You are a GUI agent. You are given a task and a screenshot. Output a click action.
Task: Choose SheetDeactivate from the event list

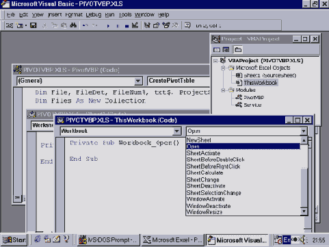(243, 186)
